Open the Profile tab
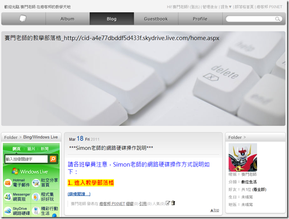Viewport: 289px width, 219px height. pyautogui.click(x=200, y=19)
